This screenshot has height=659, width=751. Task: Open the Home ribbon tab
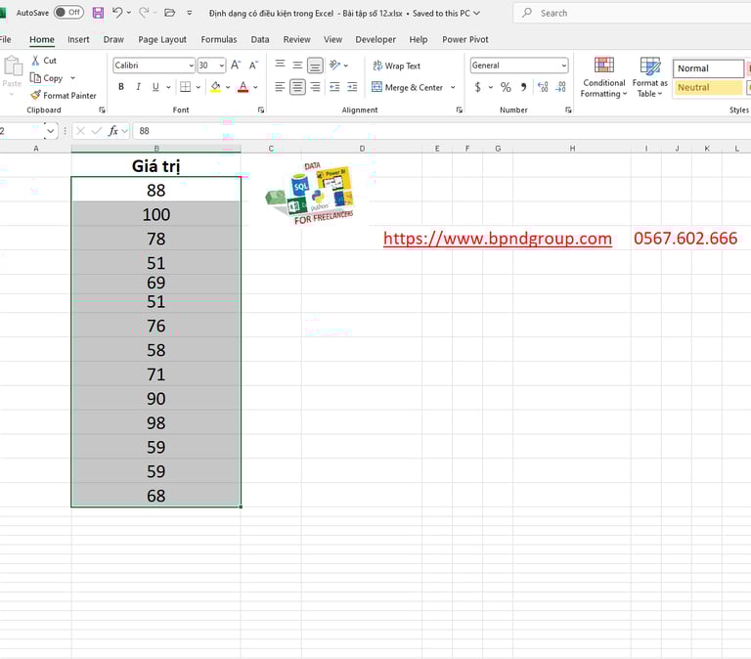coord(42,39)
